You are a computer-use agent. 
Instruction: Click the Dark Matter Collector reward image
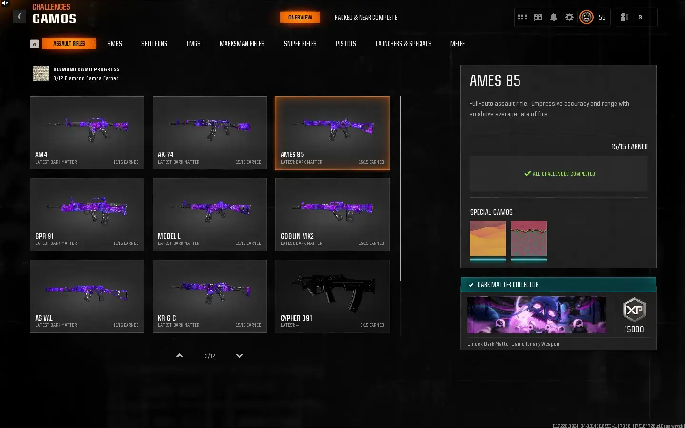coord(536,315)
